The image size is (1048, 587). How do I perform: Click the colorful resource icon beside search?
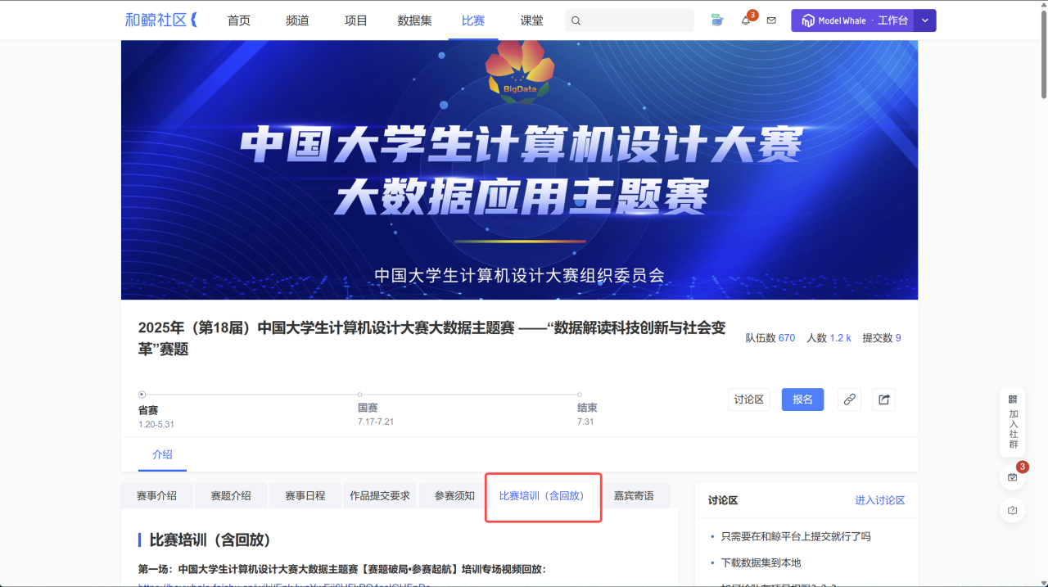coord(717,20)
